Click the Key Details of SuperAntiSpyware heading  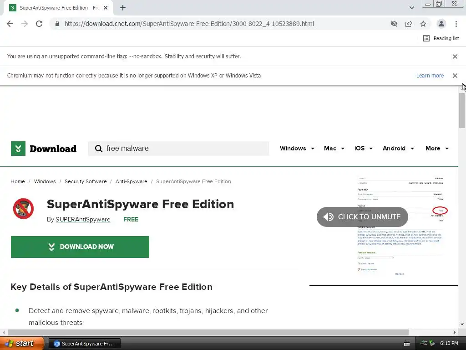click(x=111, y=287)
